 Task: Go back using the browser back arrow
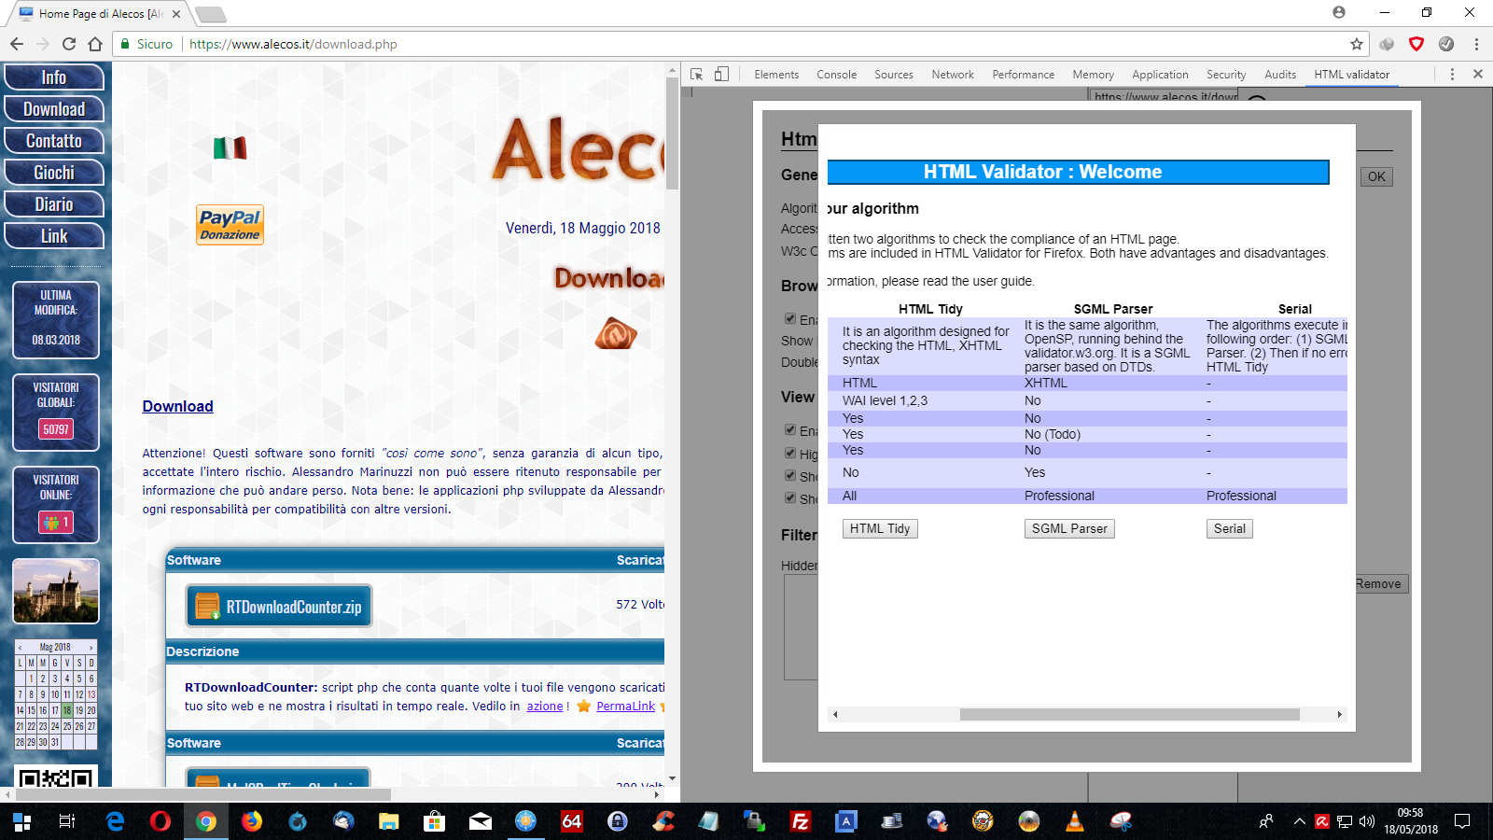point(17,44)
